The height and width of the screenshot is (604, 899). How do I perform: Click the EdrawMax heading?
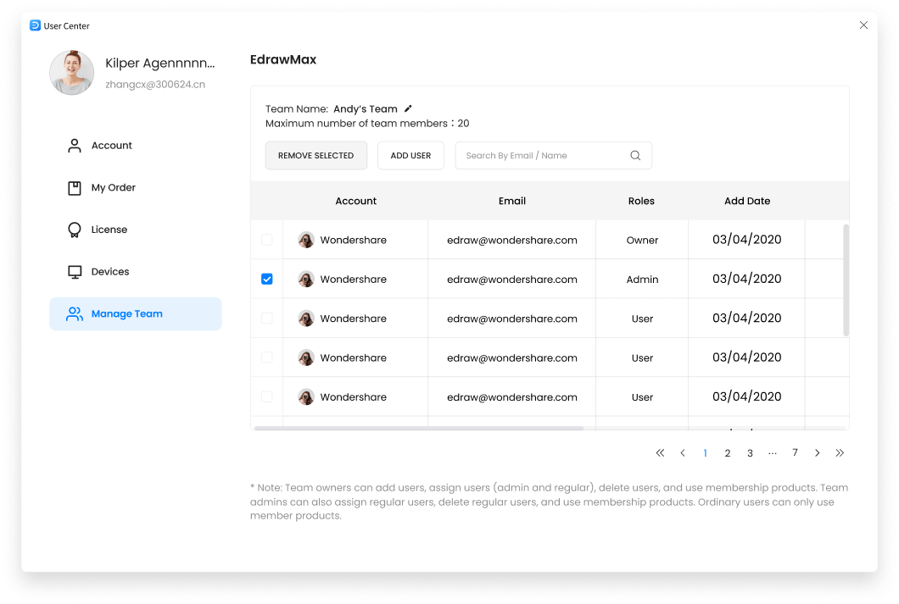point(283,59)
